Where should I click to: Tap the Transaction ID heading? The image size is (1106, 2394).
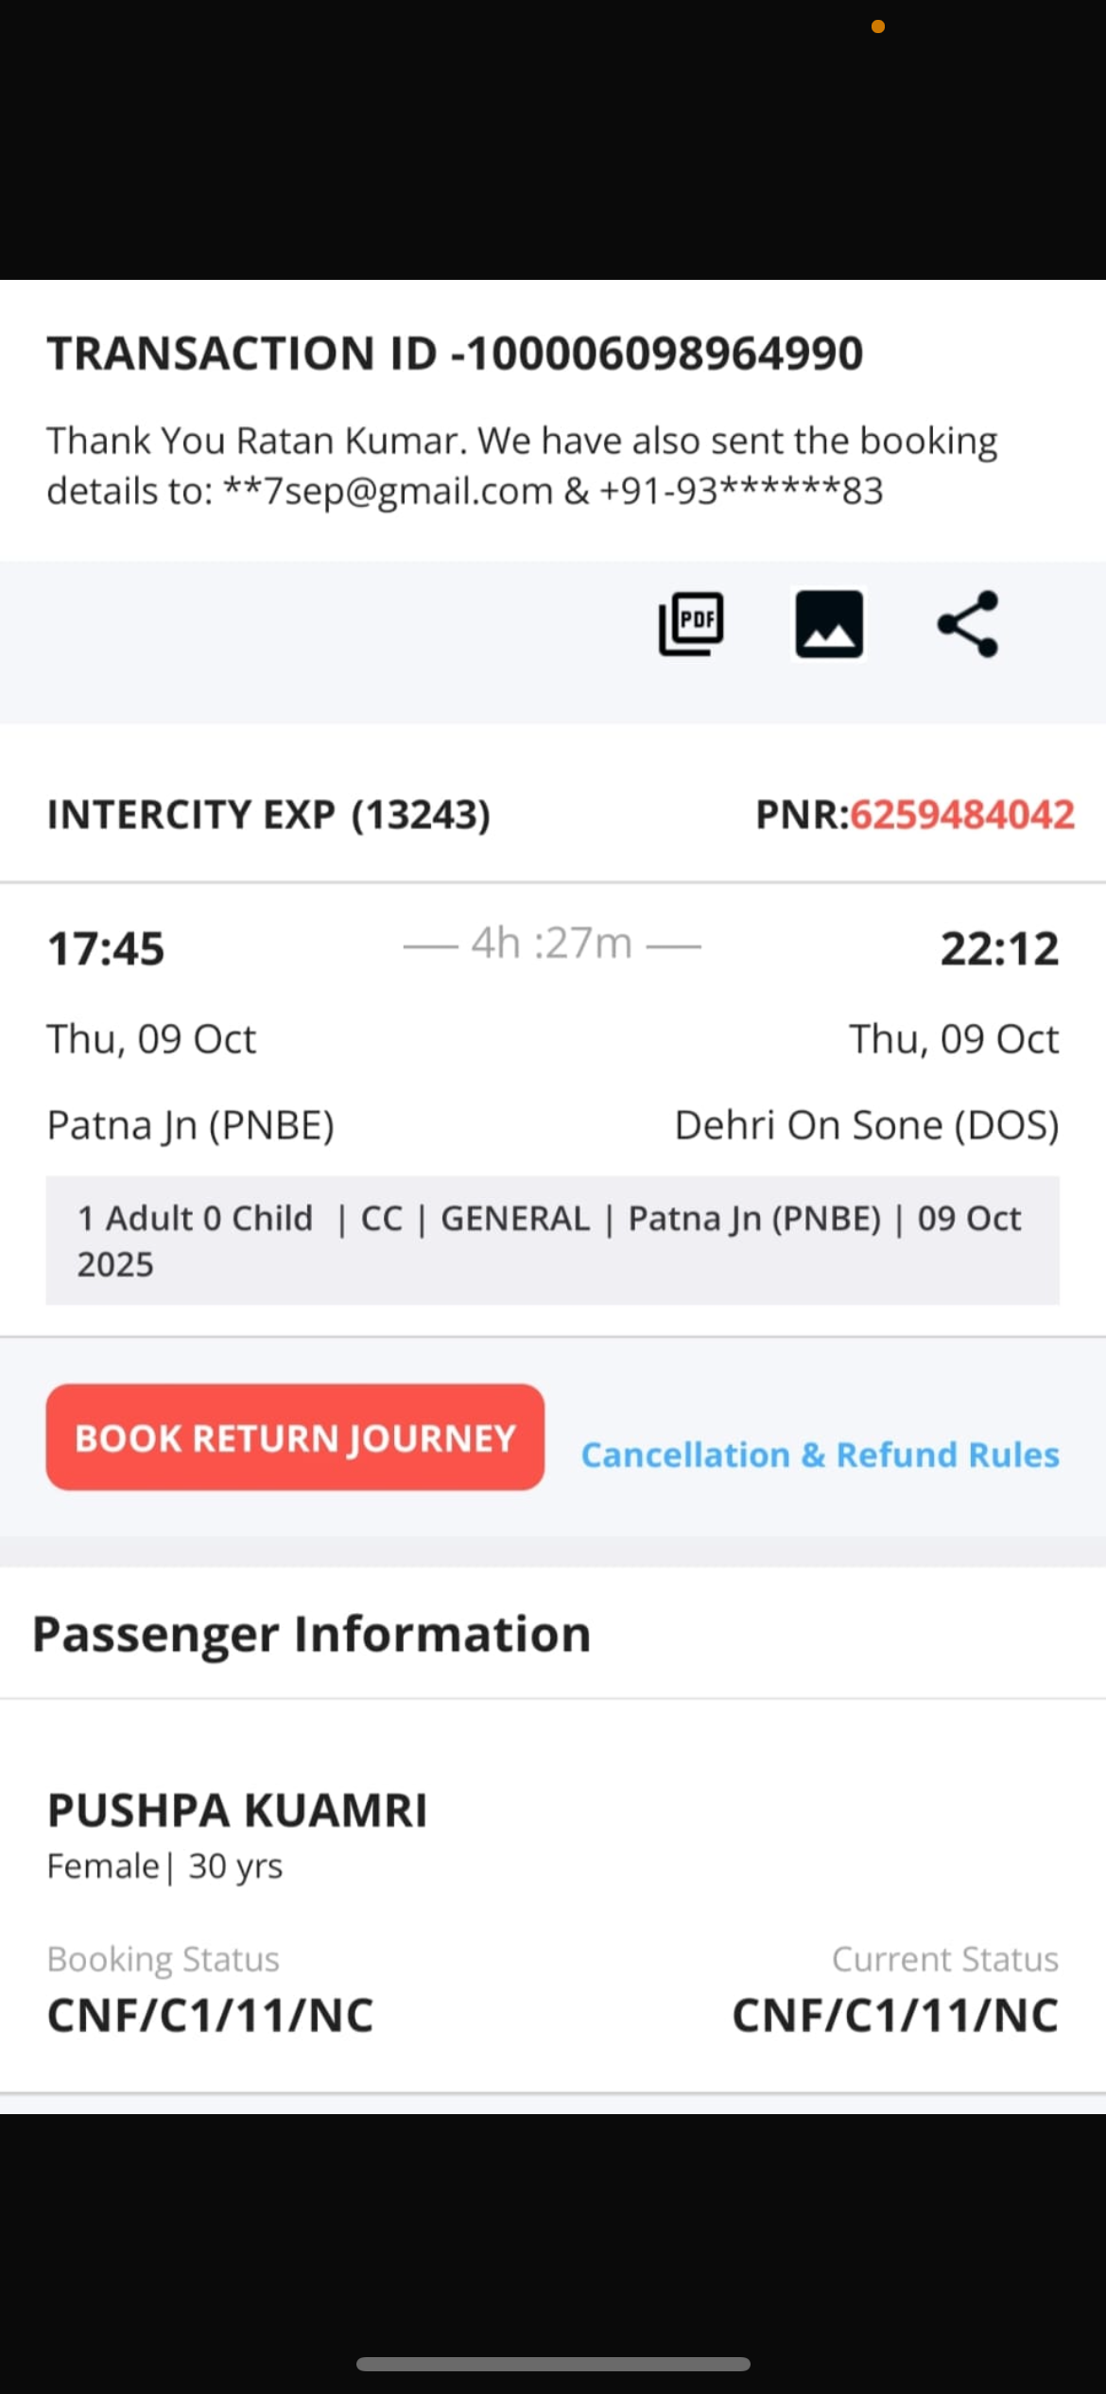point(455,354)
